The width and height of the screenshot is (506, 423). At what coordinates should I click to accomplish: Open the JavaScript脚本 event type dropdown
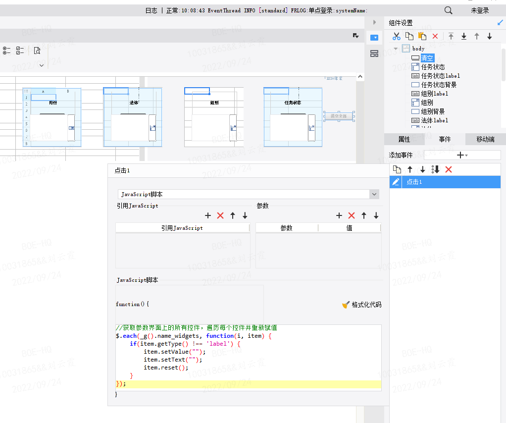(374, 195)
